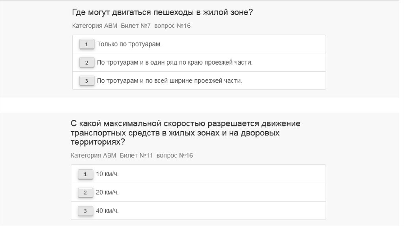This screenshot has width=404, height=226.
Task: Select the '10 км/ч.' answer text
Action: click(107, 174)
